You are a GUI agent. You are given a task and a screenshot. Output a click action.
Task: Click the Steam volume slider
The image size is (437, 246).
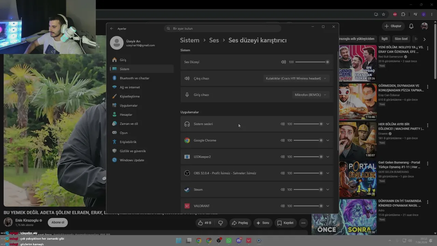(308, 190)
